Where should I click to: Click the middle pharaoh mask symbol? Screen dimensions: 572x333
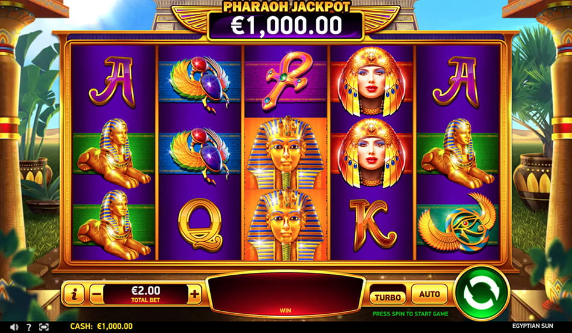(286, 153)
